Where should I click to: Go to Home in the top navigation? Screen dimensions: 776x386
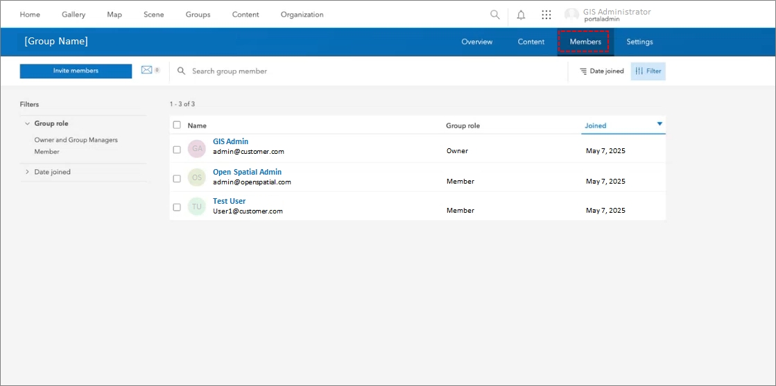[x=30, y=15]
